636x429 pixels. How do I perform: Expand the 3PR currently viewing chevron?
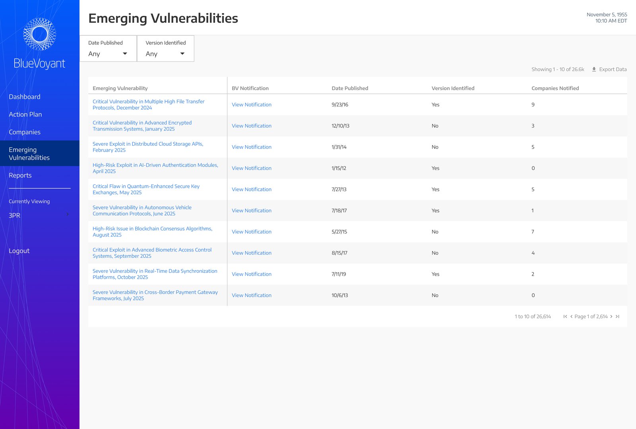click(x=68, y=214)
